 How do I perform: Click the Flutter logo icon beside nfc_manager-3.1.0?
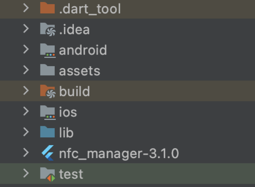point(47,154)
